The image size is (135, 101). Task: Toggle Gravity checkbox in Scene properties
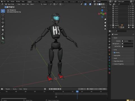tap(114, 53)
